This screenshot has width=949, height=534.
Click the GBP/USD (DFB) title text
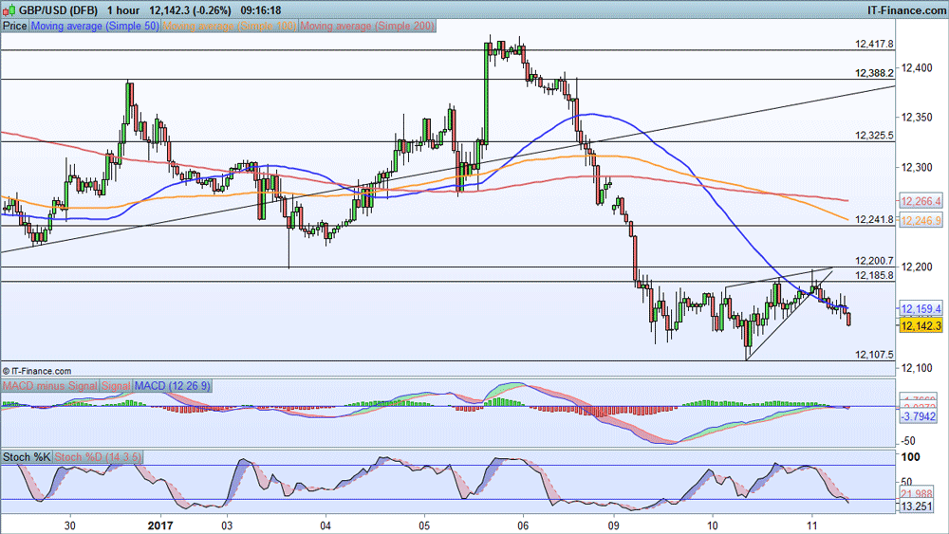click(58, 10)
